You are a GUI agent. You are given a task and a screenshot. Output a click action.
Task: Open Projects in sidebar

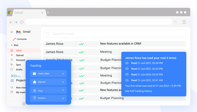(21, 80)
